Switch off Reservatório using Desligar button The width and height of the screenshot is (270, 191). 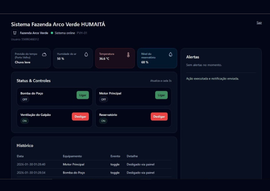pos(159,116)
